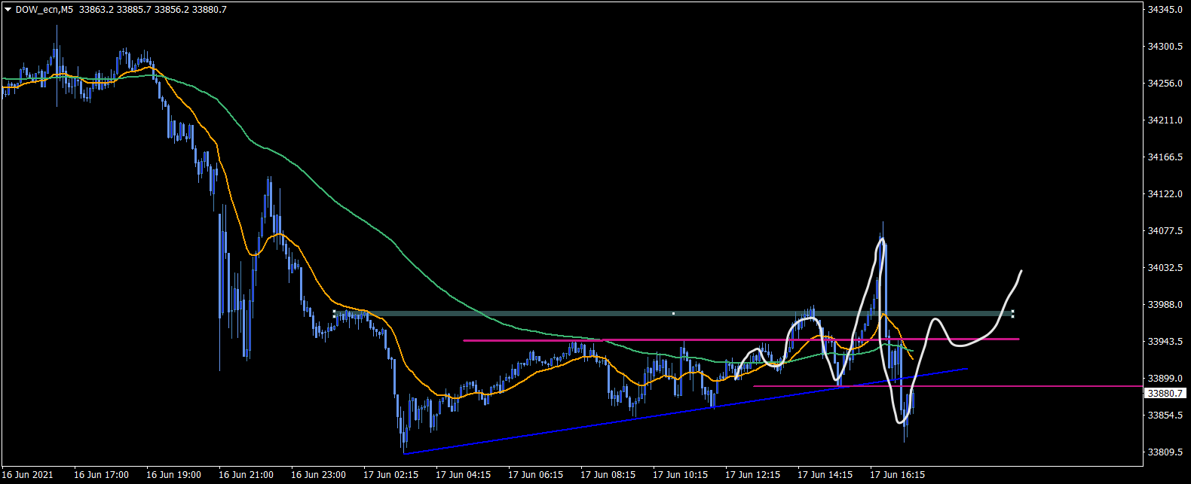Click the 16 Jun 19:00 time label

pos(173,475)
